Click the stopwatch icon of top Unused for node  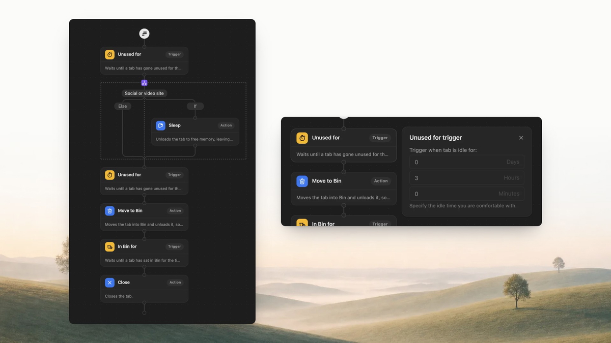(109, 54)
